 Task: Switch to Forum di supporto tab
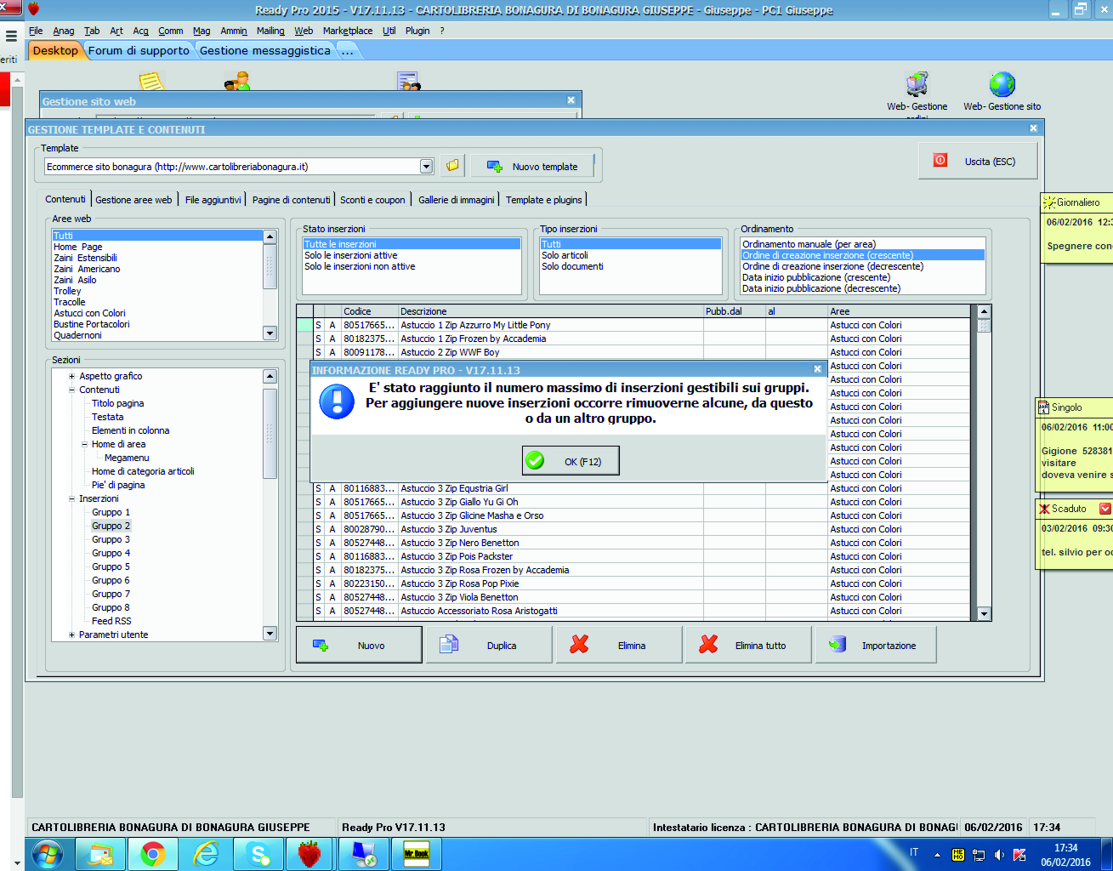click(x=139, y=50)
